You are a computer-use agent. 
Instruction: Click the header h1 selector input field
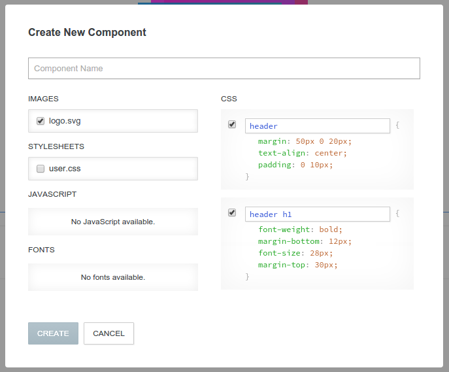coord(318,214)
